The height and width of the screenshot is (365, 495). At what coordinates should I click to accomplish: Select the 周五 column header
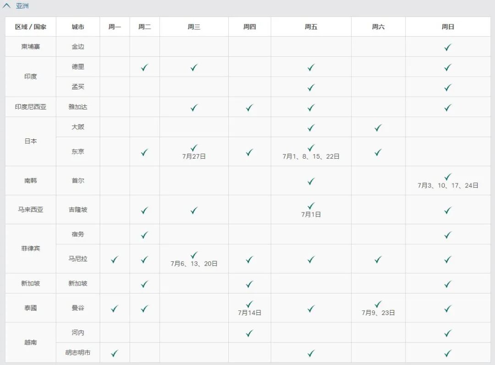click(311, 27)
